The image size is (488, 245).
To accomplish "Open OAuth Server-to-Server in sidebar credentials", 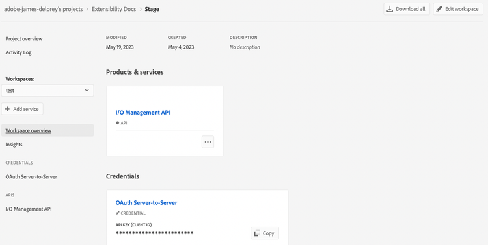I will [31, 177].
